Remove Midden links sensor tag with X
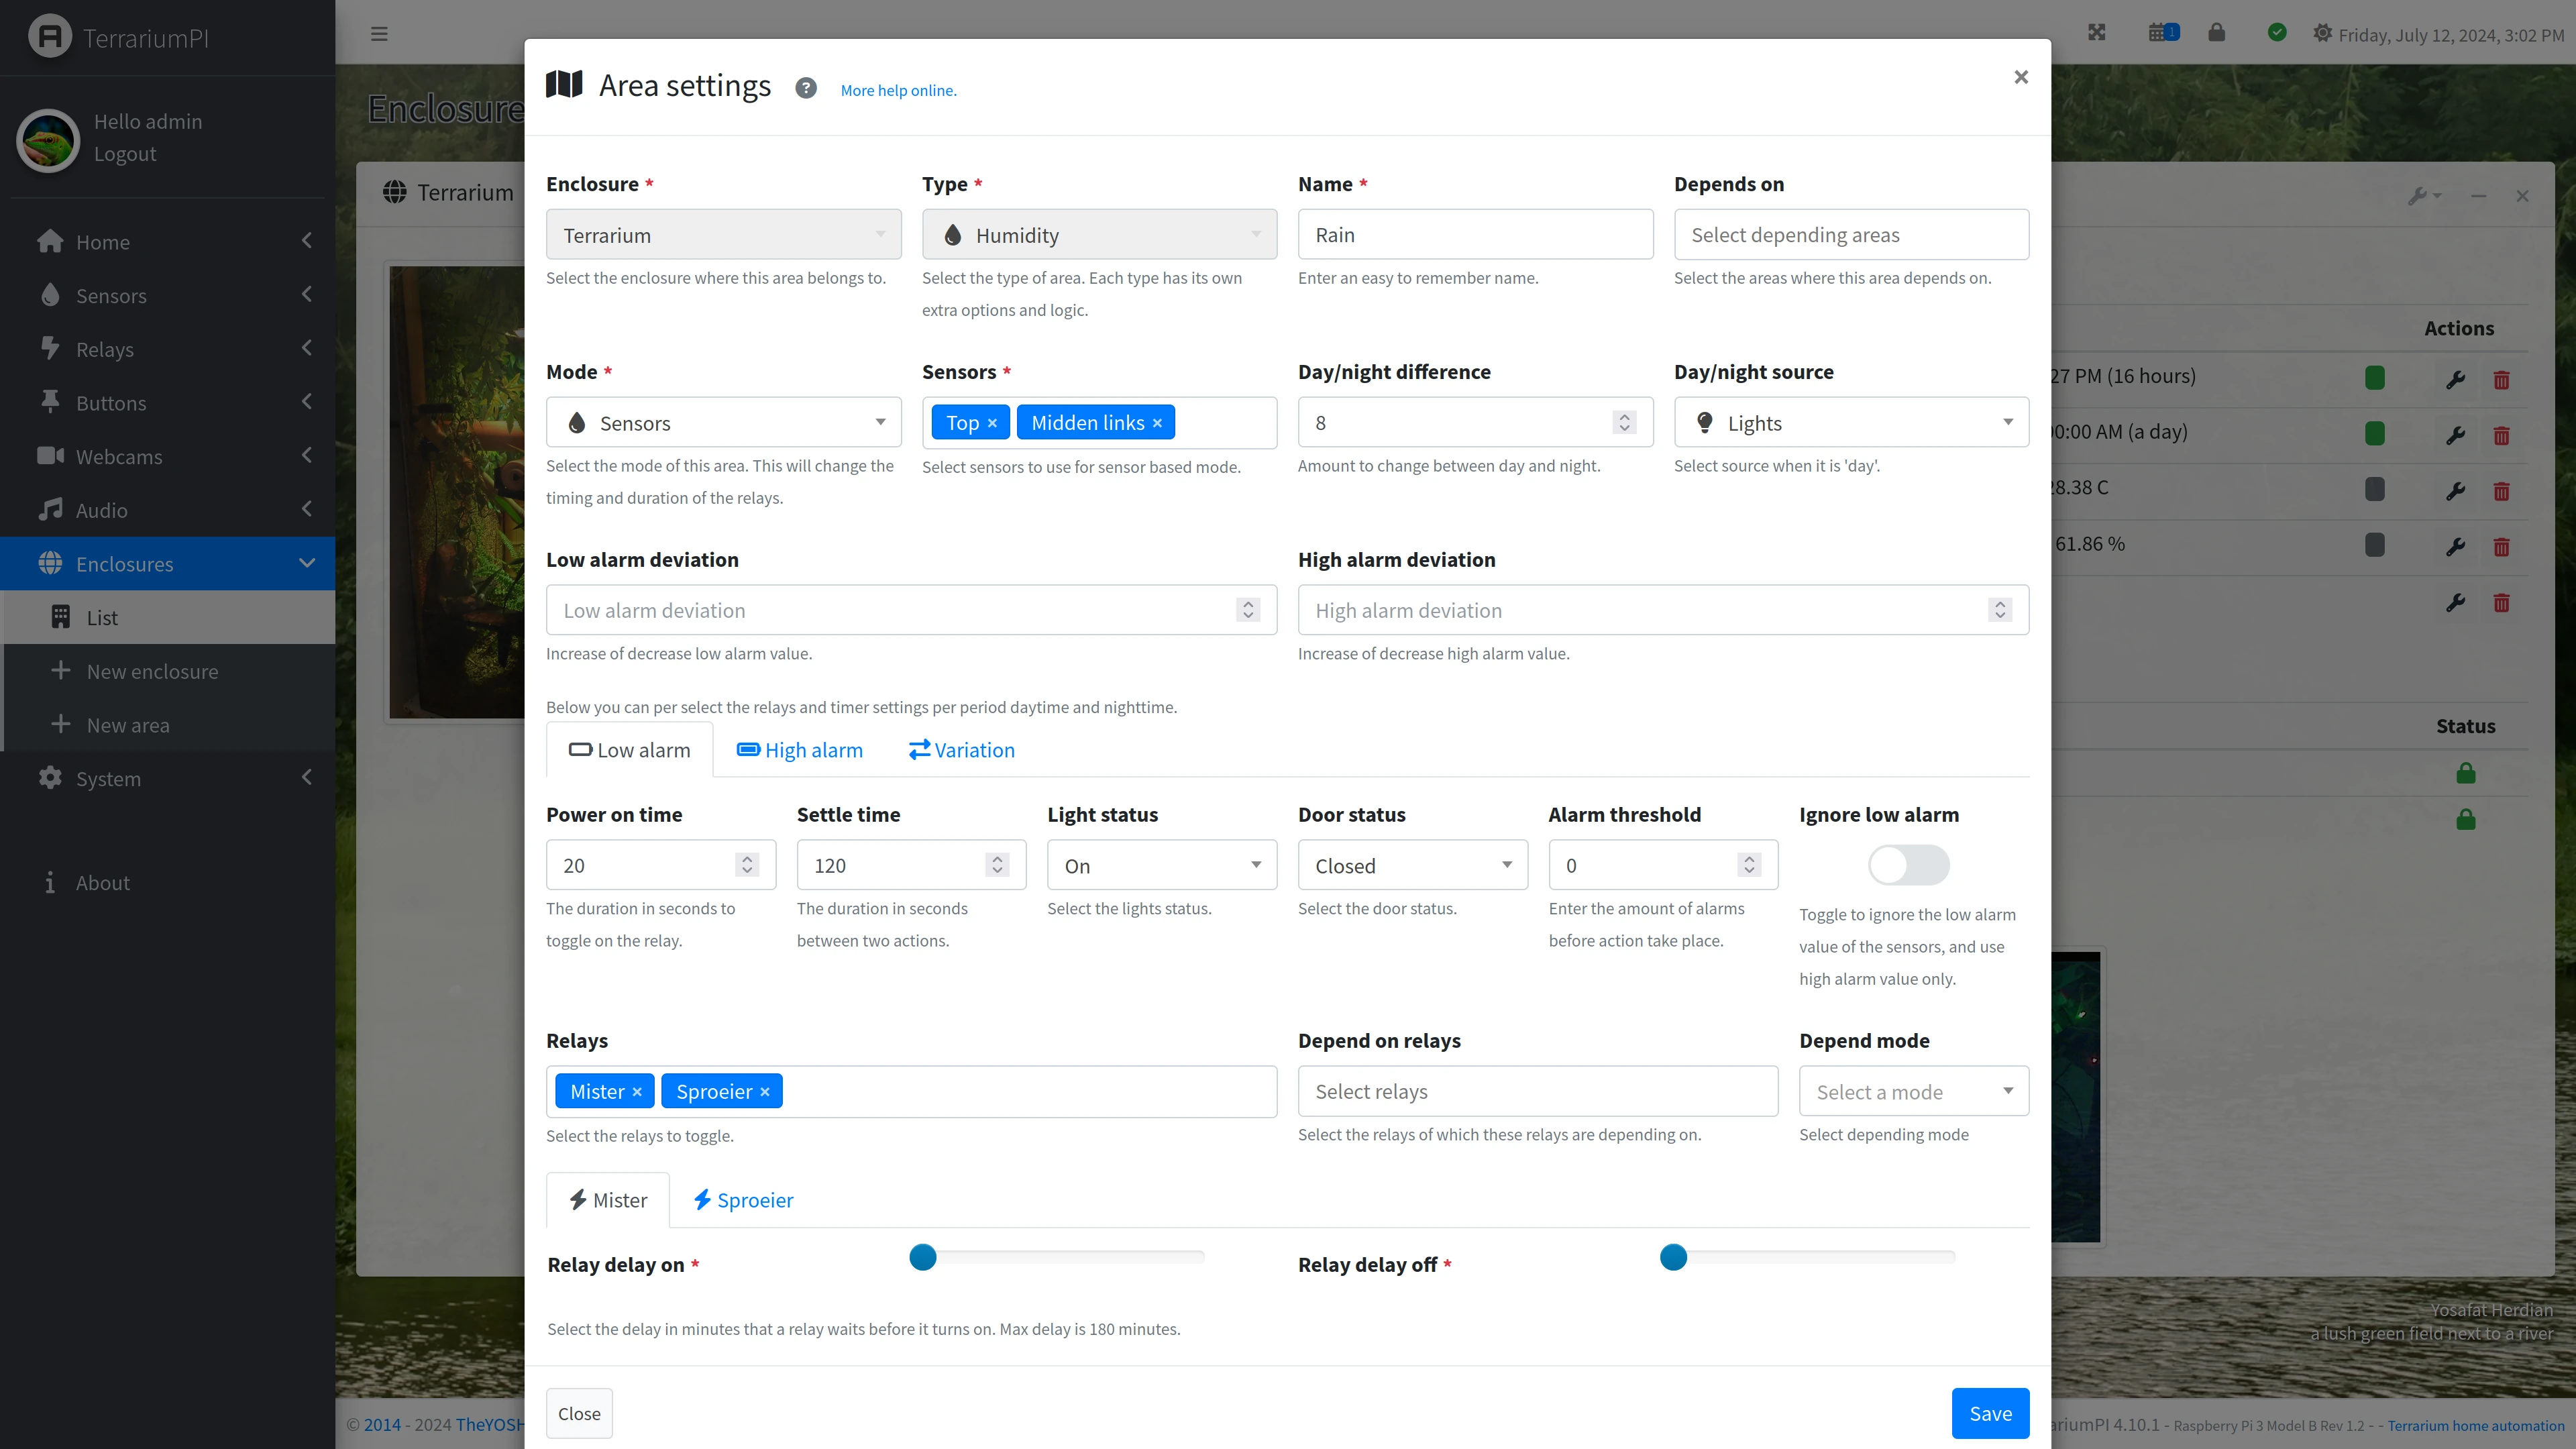Screen dimensions: 2576x1449 pos(1159,421)
